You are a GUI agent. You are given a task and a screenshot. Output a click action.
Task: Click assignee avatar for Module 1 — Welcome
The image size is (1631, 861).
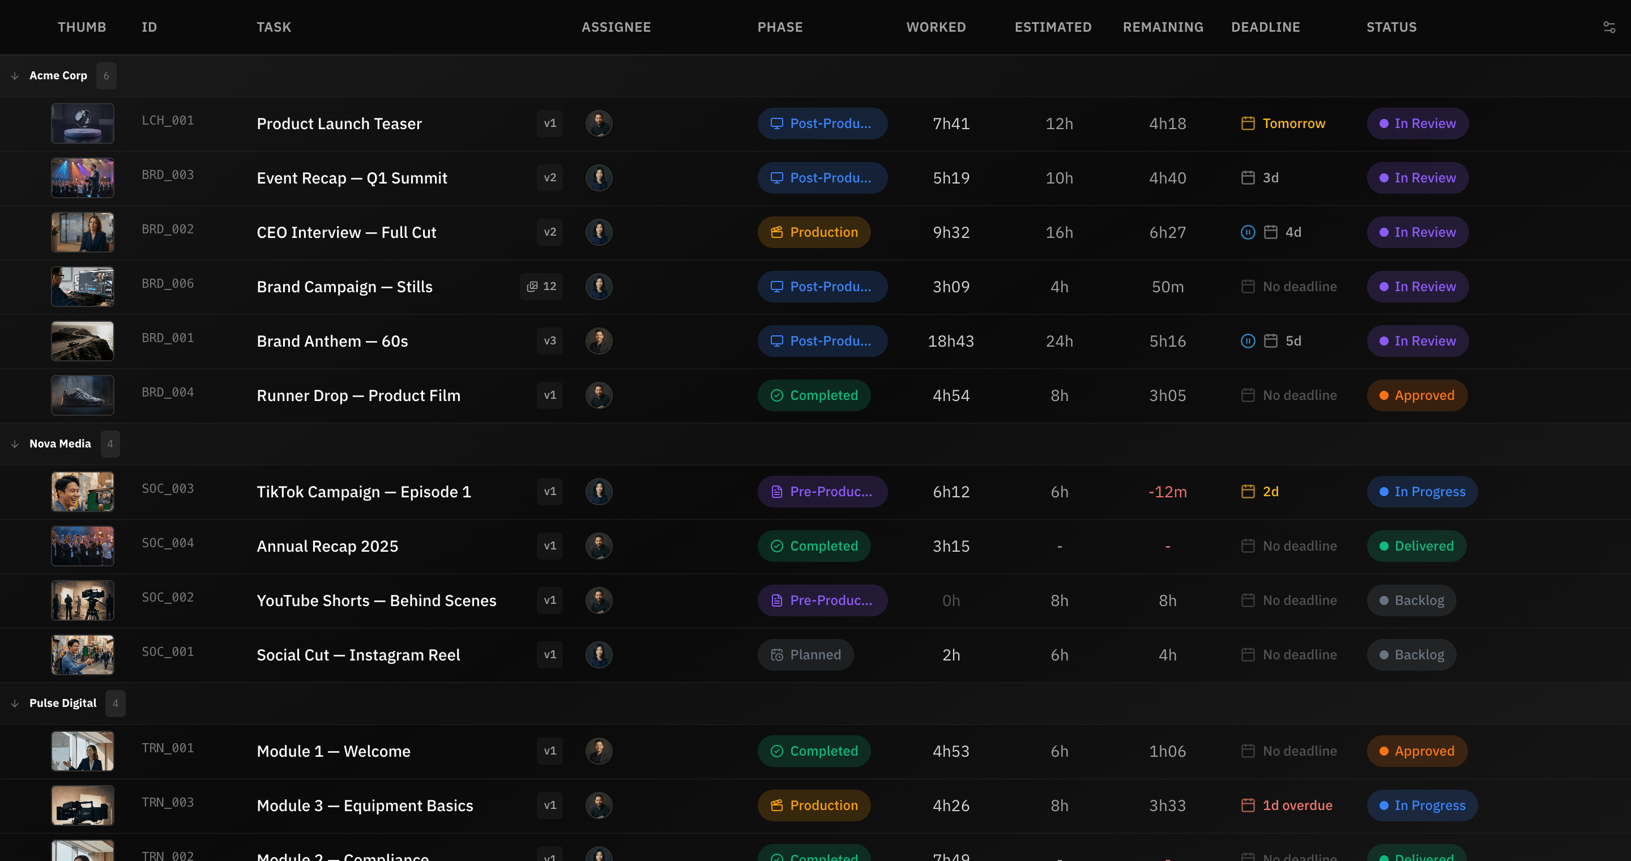pyautogui.click(x=599, y=751)
